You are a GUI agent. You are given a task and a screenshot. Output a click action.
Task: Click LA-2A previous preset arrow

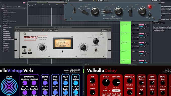(x=16, y=30)
